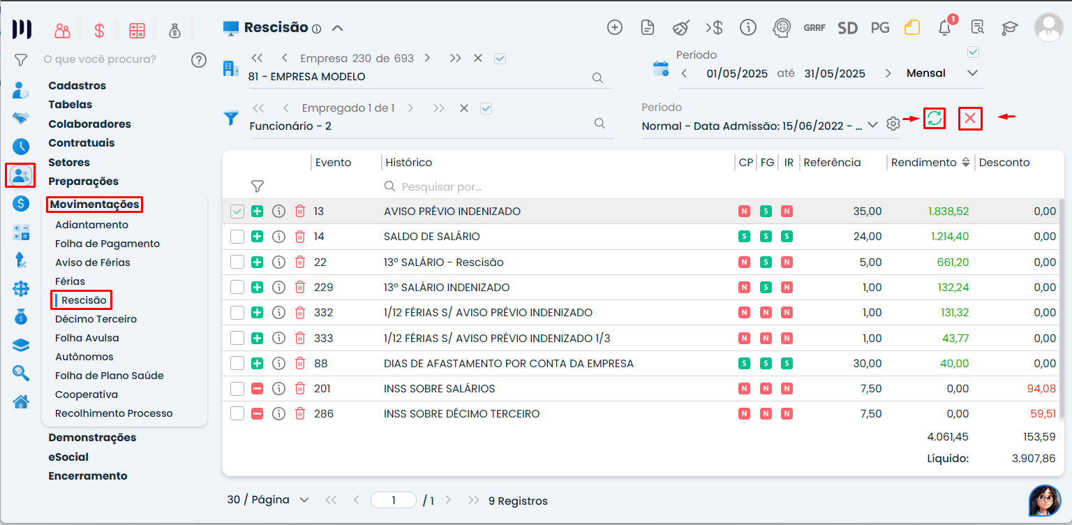
Task: Expand the Demonstrações section
Action: click(92, 438)
